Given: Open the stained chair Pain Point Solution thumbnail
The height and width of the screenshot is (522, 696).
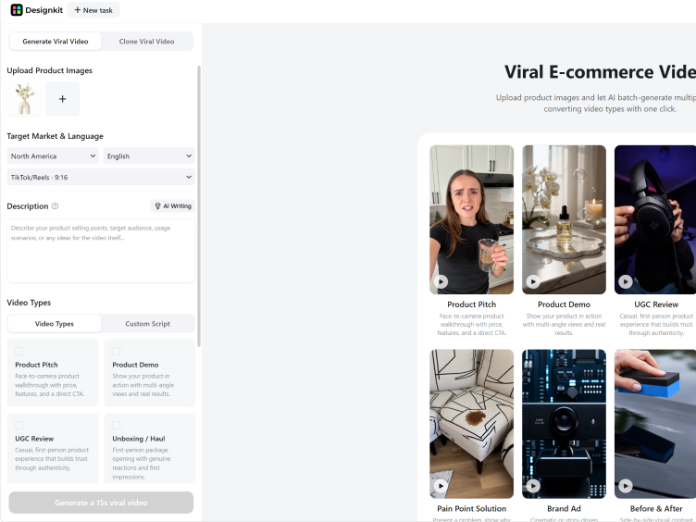Looking at the screenshot, I should coord(471,424).
